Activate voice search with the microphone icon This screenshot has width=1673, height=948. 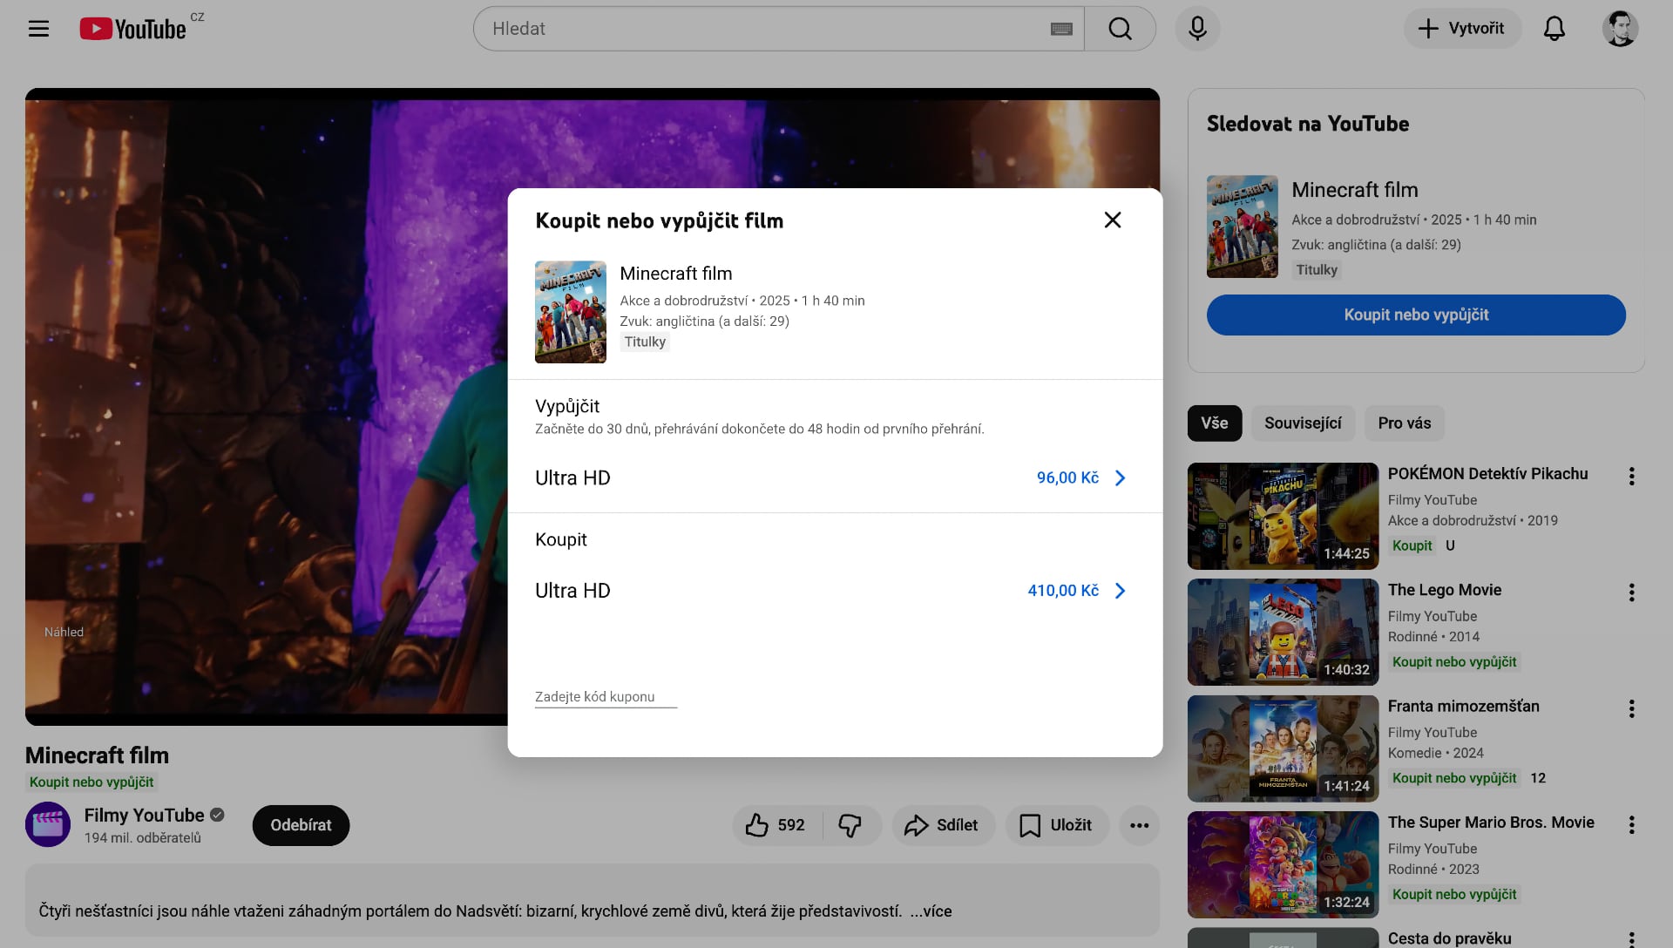coord(1197,28)
